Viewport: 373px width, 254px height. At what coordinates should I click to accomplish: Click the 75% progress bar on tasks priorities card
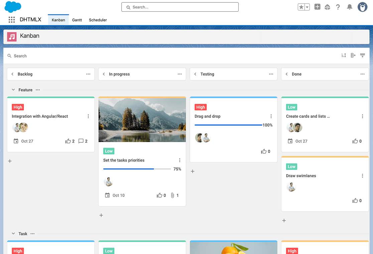(137, 169)
